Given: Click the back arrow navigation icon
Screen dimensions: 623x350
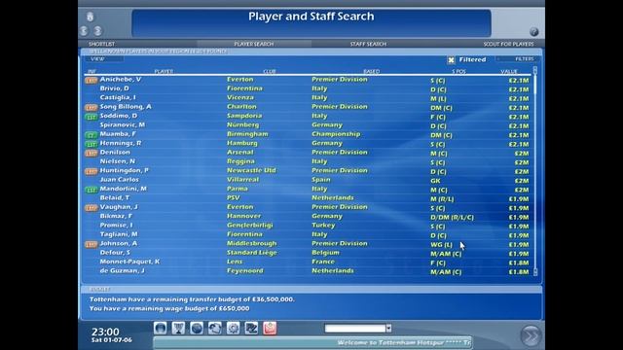Looking at the screenshot, I should click(84, 31).
